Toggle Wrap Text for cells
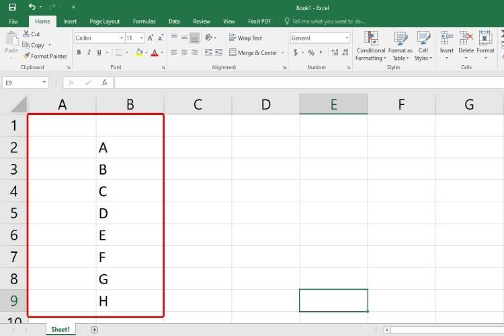The width and height of the screenshot is (504, 336). pyautogui.click(x=245, y=38)
